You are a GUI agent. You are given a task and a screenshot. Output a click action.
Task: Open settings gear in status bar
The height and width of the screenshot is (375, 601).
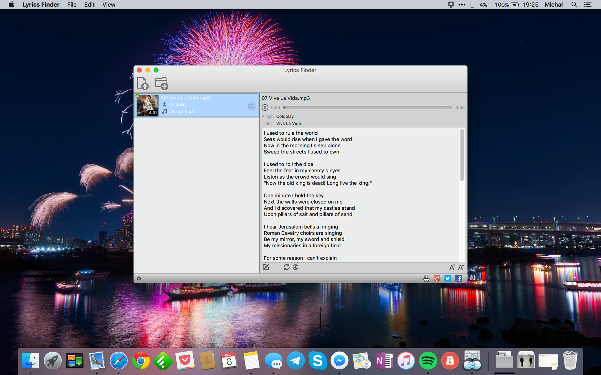139,278
